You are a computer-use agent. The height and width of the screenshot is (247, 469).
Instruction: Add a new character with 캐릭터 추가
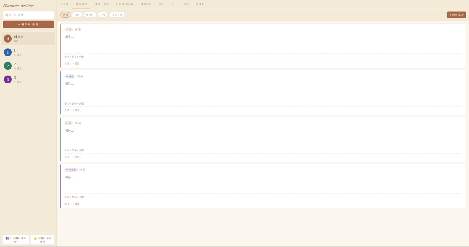pos(28,24)
